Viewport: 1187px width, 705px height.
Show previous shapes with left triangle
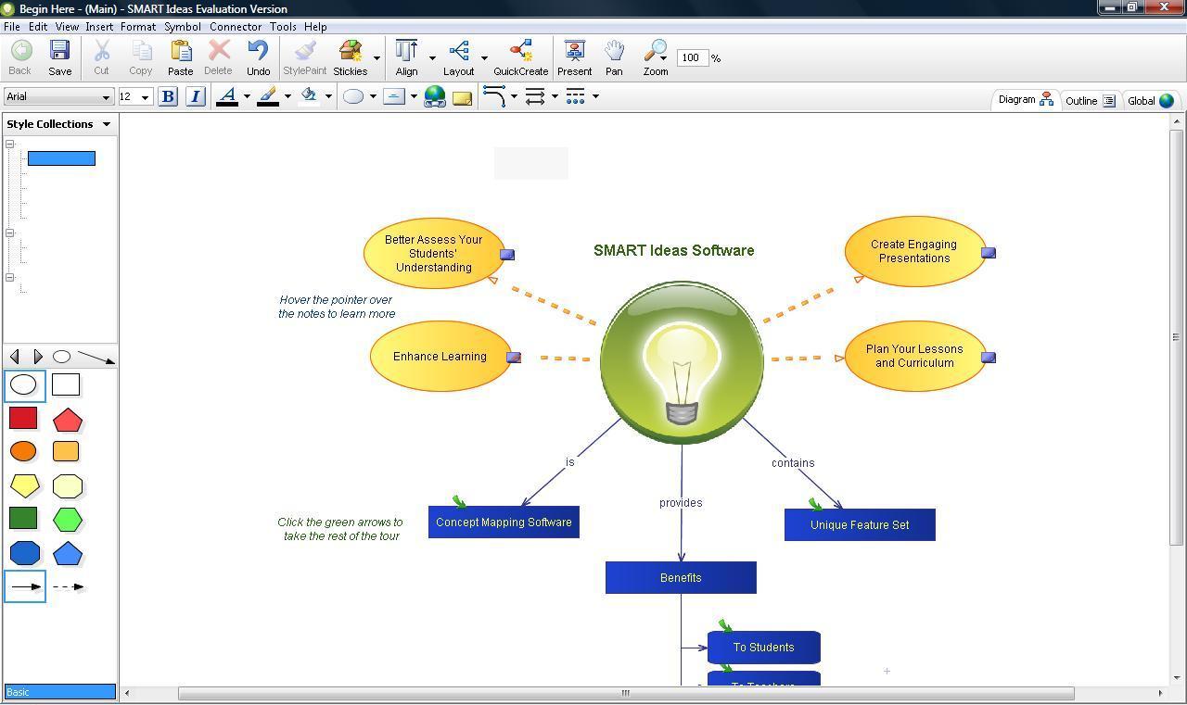pyautogui.click(x=14, y=357)
